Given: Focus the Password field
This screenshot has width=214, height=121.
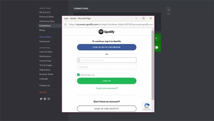Looking at the screenshot, I should coord(107,67).
